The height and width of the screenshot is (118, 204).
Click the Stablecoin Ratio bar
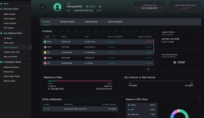(x=80, y=81)
